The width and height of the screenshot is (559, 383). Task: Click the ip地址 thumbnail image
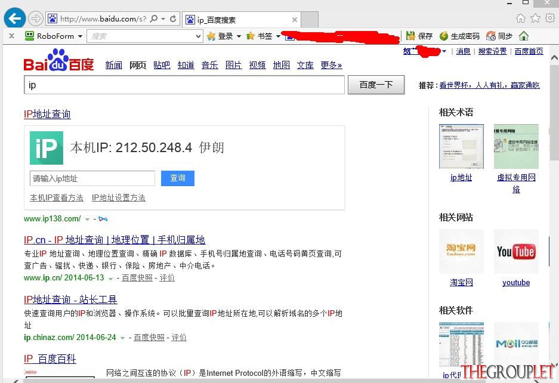tap(461, 147)
